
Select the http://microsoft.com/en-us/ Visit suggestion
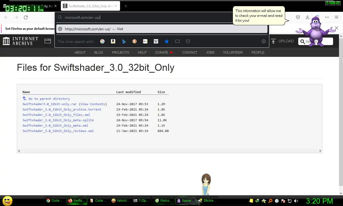click(162, 29)
